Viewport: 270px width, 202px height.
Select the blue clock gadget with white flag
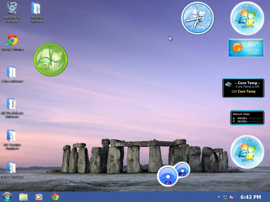[197, 18]
